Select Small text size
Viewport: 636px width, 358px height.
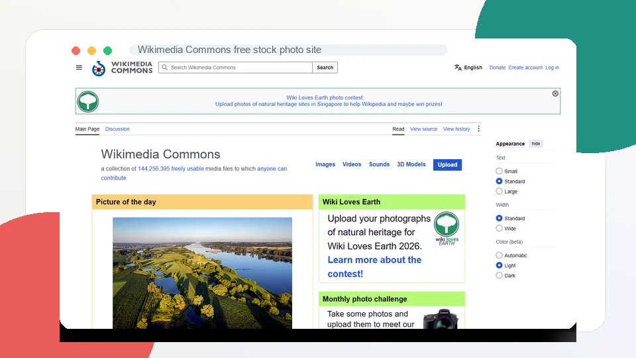pos(499,171)
